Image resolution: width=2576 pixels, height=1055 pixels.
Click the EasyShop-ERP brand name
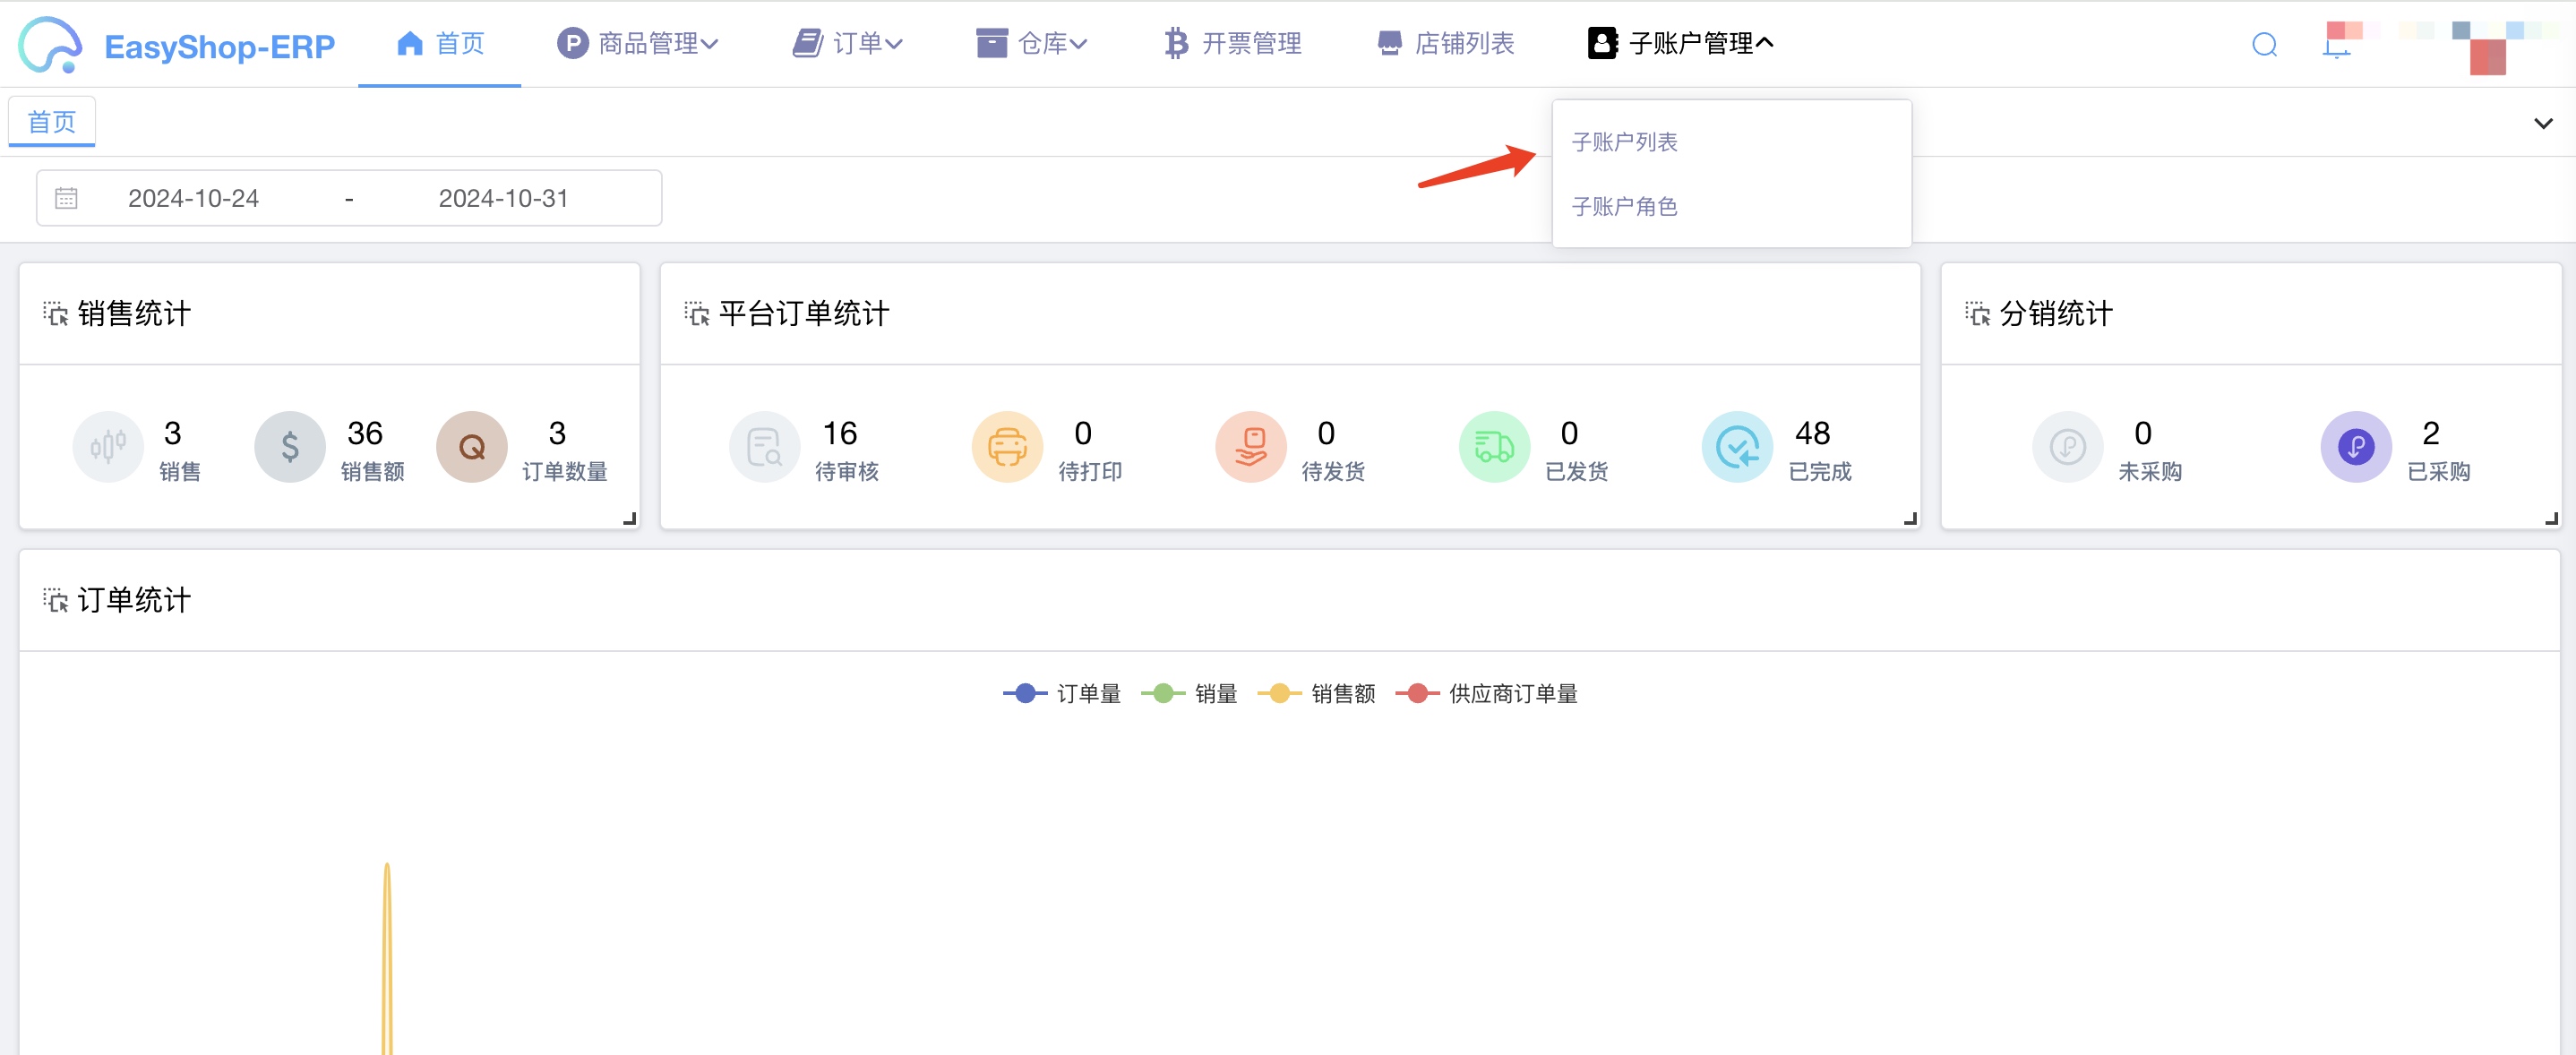[219, 47]
